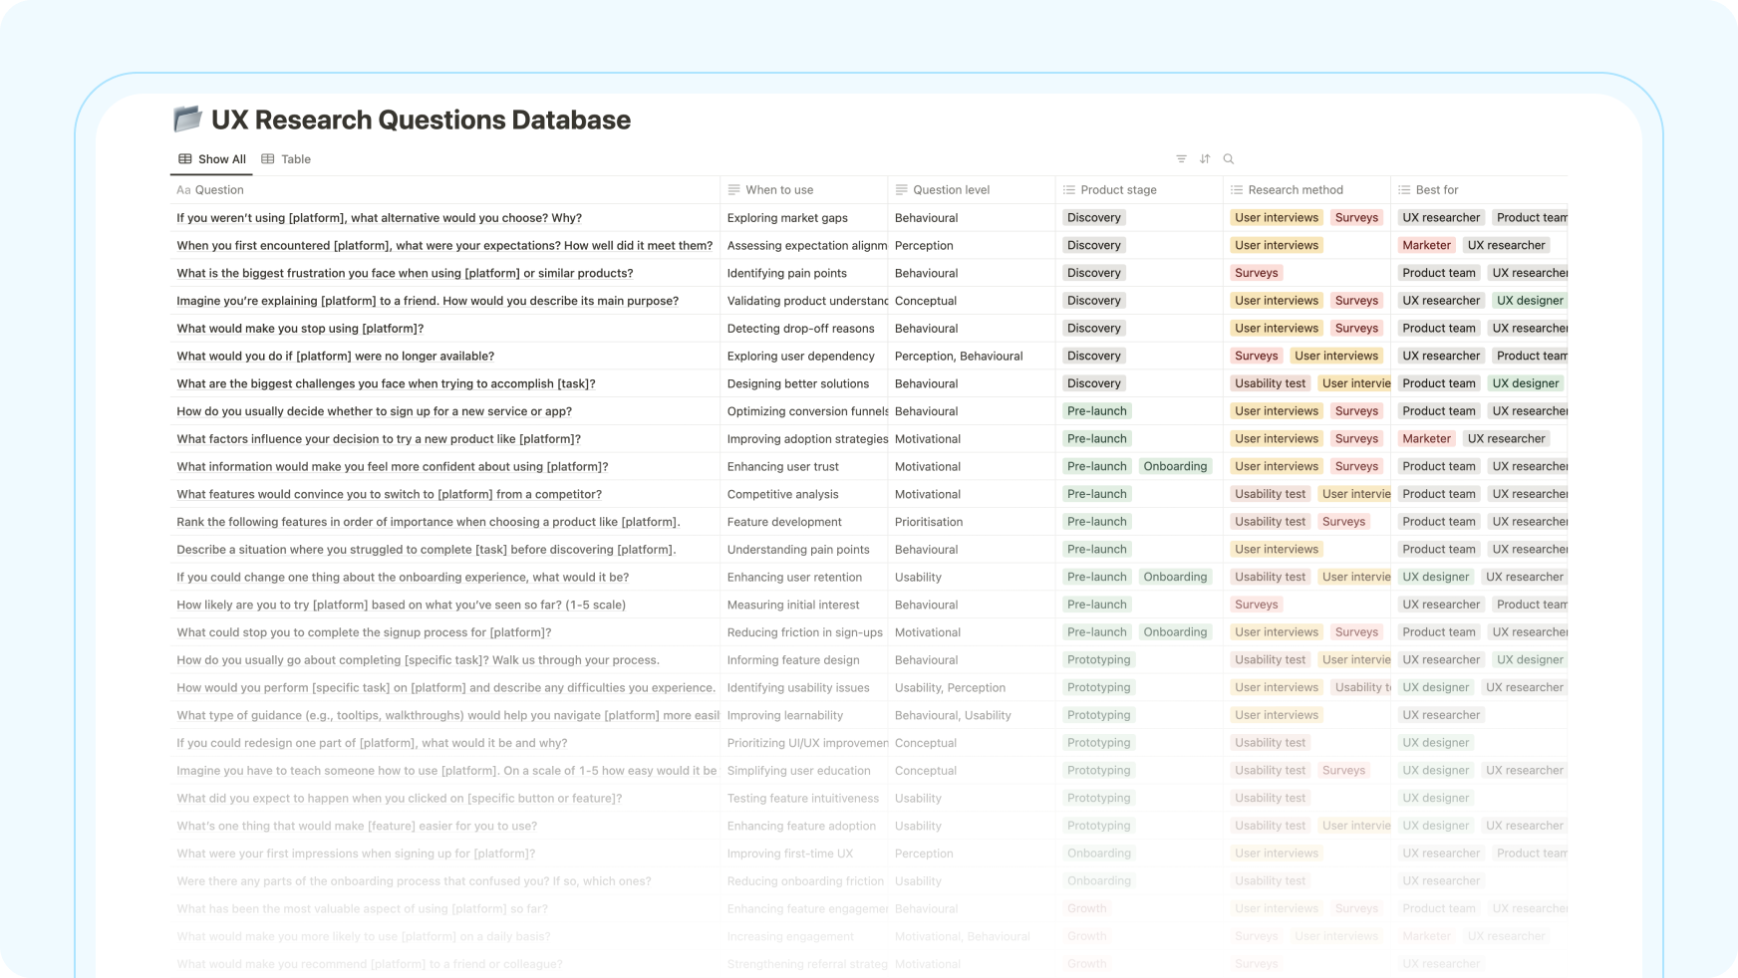Click the 'Exploring market gaps' cell
The image size is (1738, 978).
[x=787, y=218]
